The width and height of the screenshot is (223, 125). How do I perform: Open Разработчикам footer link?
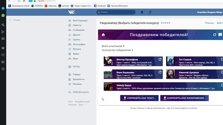(x=82, y=102)
